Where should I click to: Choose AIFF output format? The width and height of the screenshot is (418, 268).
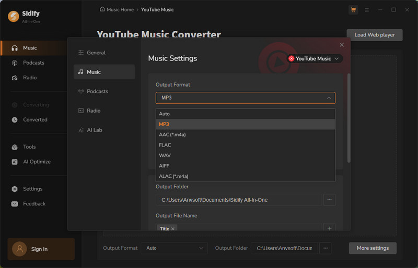pyautogui.click(x=245, y=166)
